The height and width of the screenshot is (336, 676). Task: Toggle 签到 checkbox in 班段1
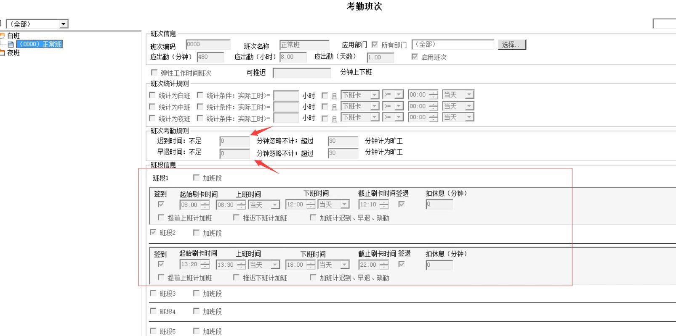pos(161,204)
